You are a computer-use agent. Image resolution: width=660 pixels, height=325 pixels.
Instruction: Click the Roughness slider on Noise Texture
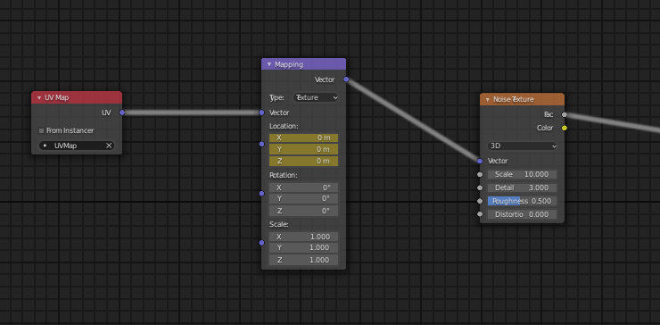pyautogui.click(x=522, y=201)
